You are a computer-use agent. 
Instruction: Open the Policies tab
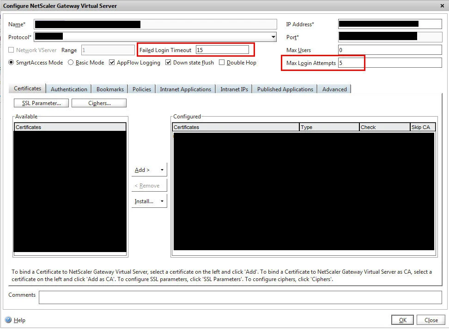coord(142,89)
